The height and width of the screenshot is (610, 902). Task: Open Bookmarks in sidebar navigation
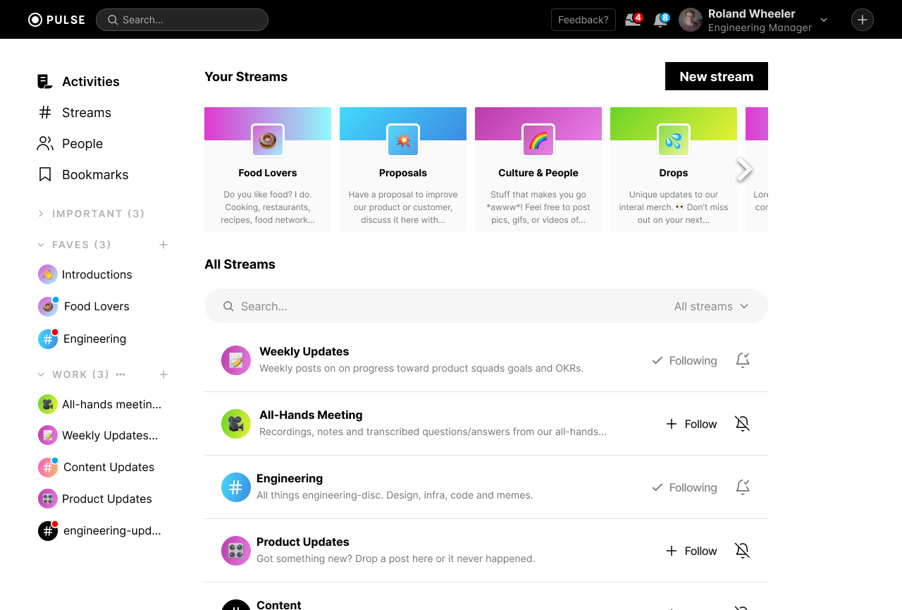tap(94, 175)
